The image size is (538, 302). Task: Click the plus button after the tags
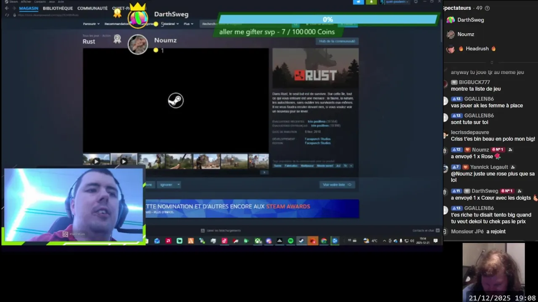point(351,166)
